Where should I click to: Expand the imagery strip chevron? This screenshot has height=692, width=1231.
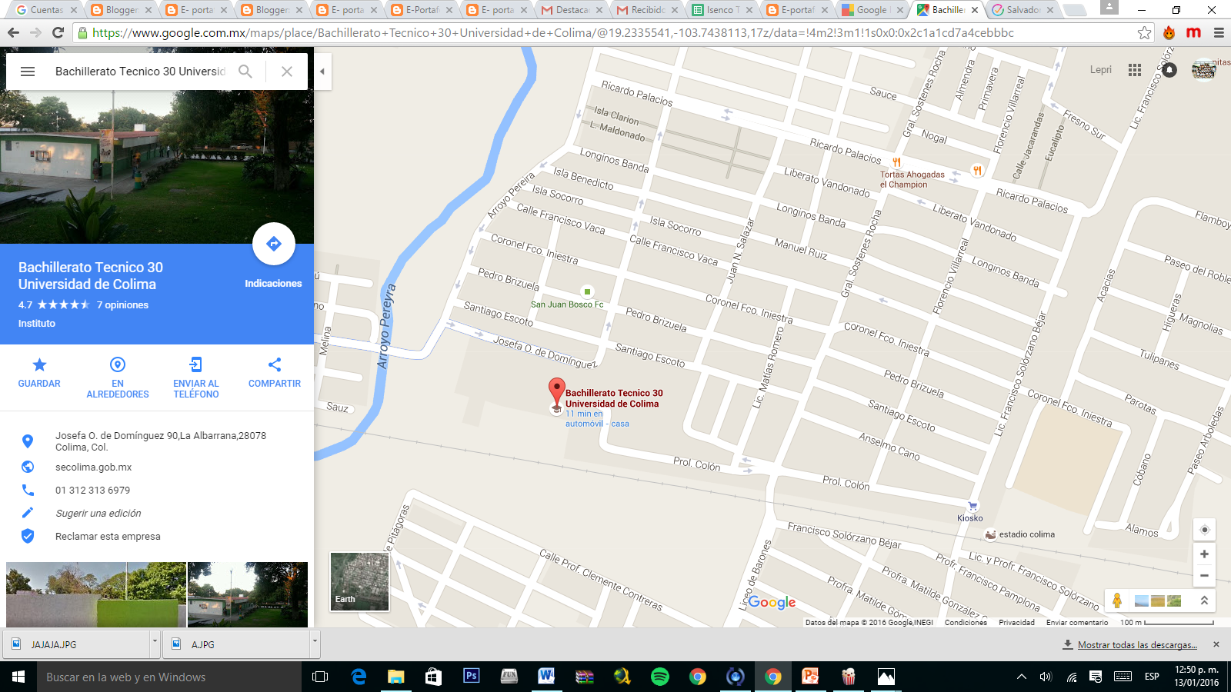(x=1204, y=601)
